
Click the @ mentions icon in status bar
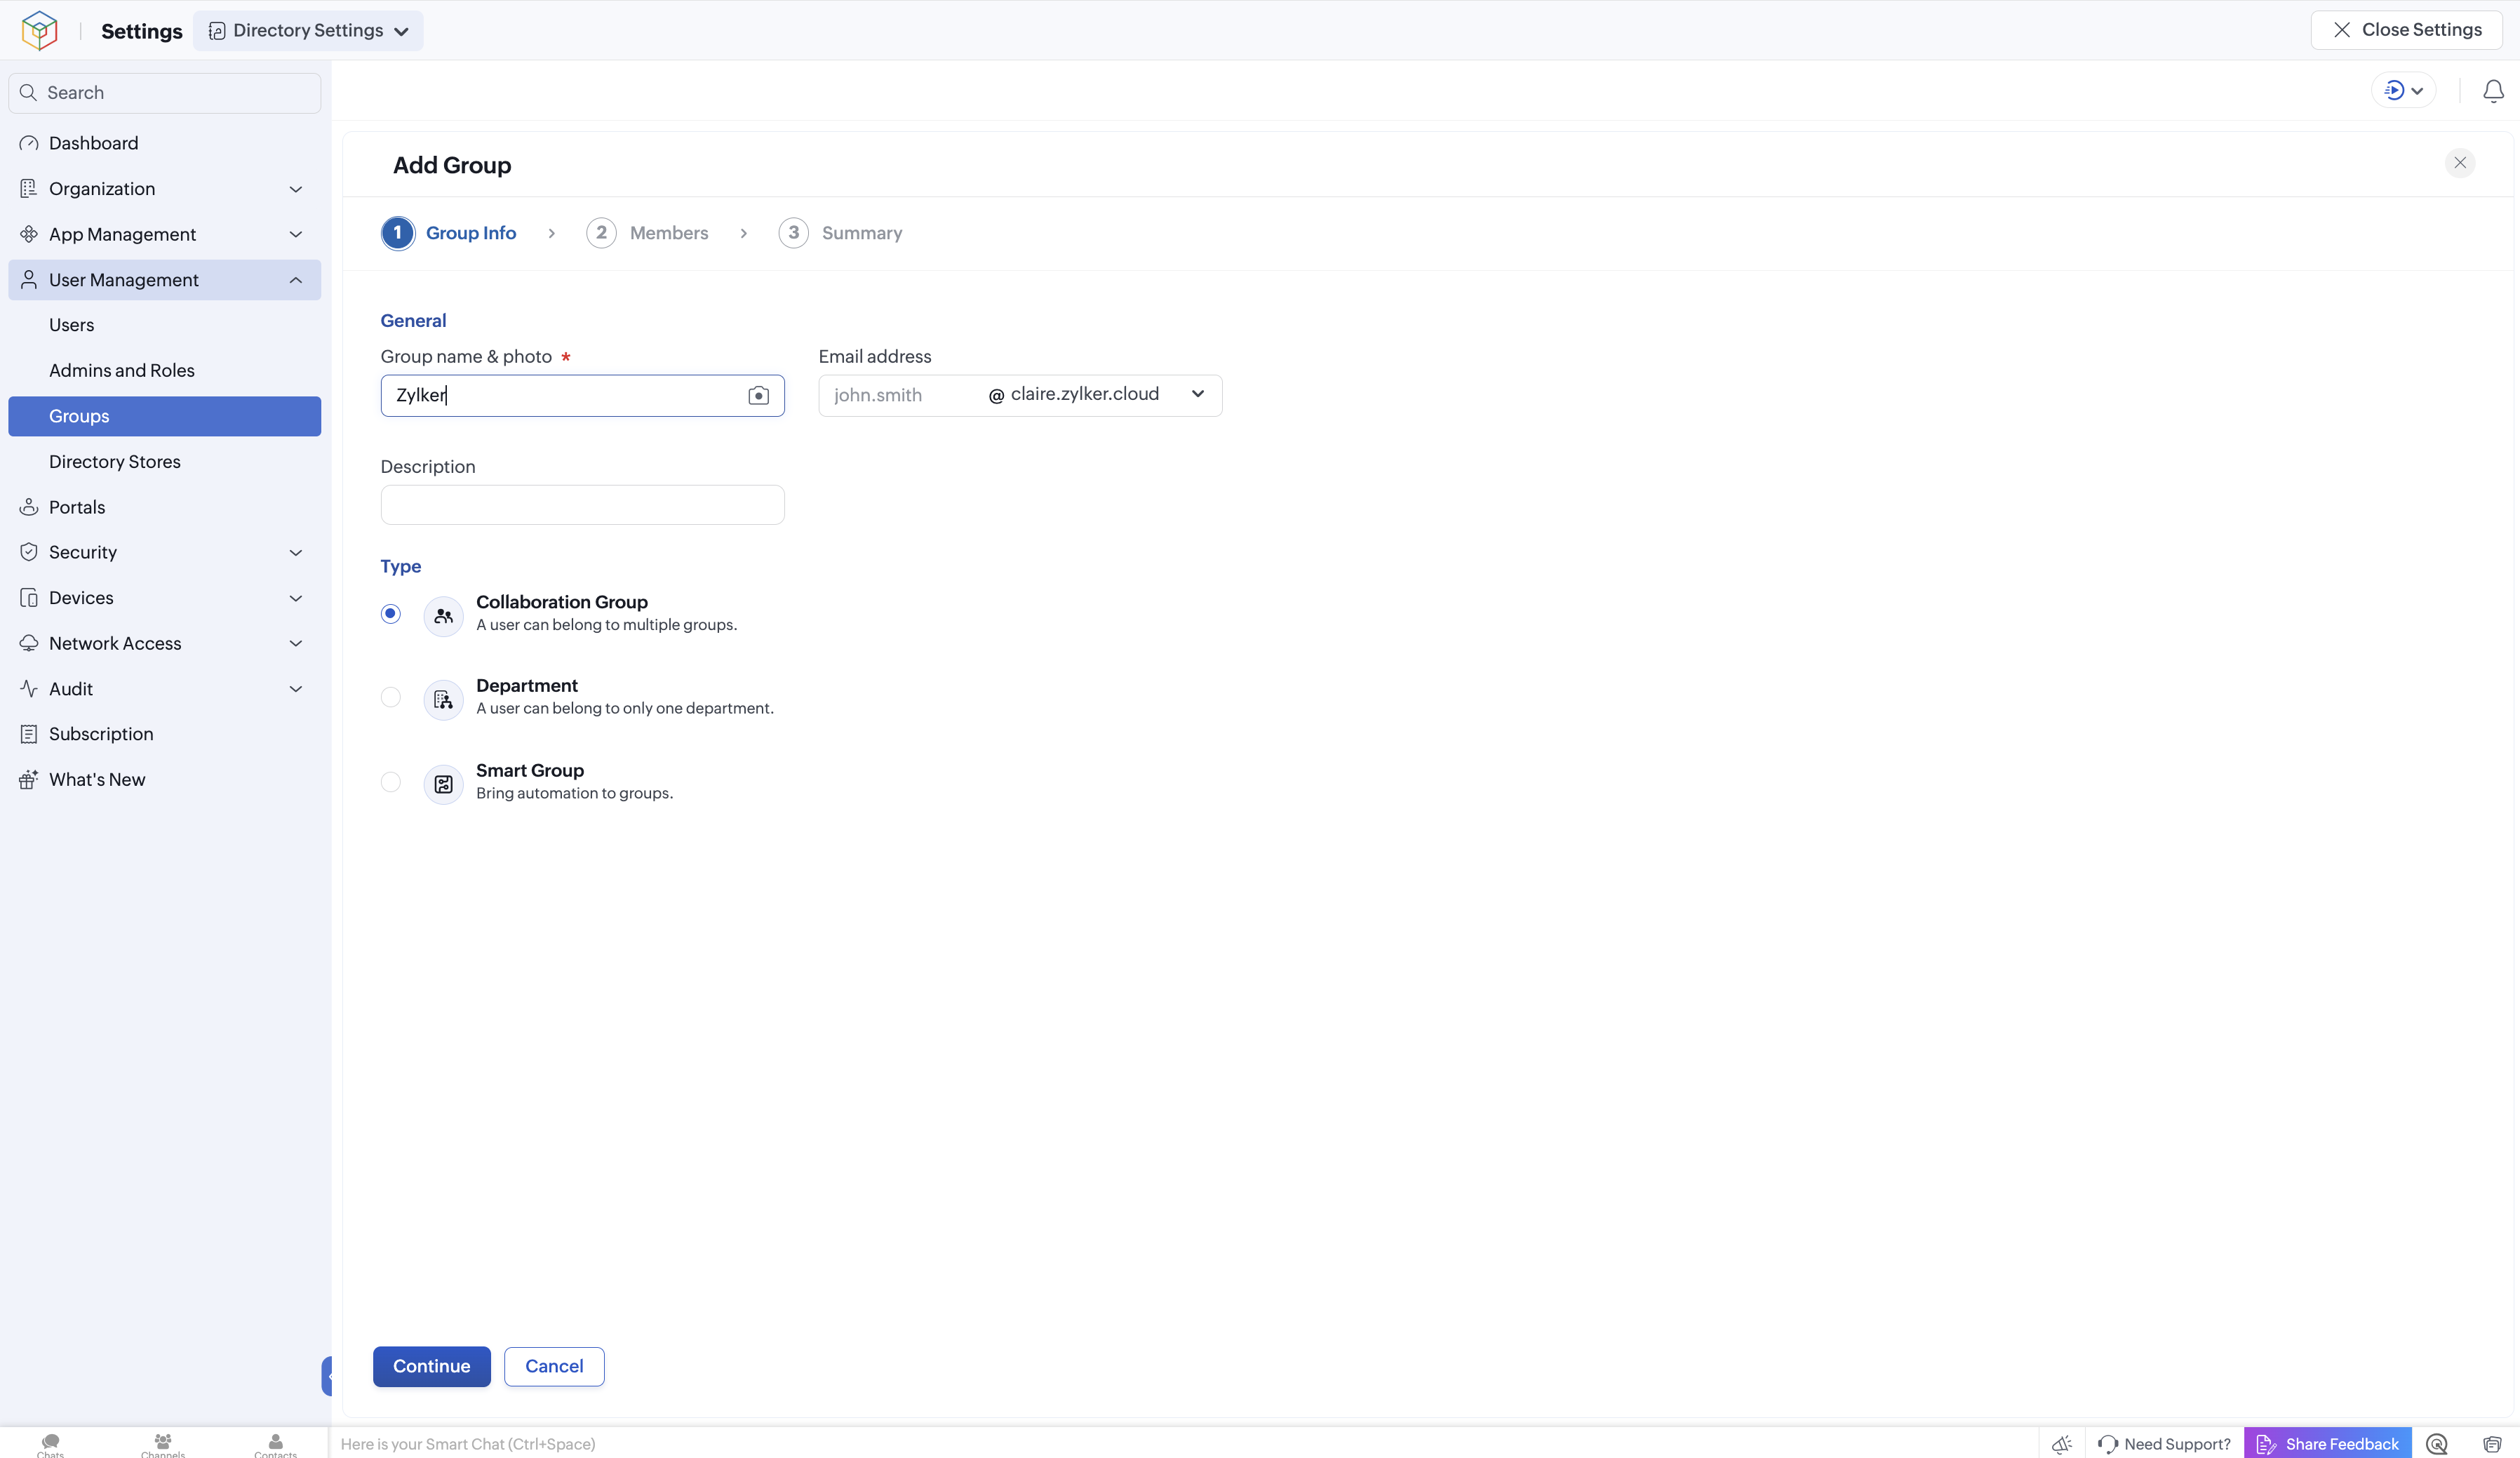[2437, 1444]
